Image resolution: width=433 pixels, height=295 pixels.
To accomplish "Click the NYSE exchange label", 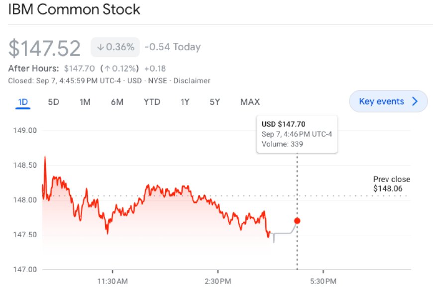I will click(x=159, y=81).
